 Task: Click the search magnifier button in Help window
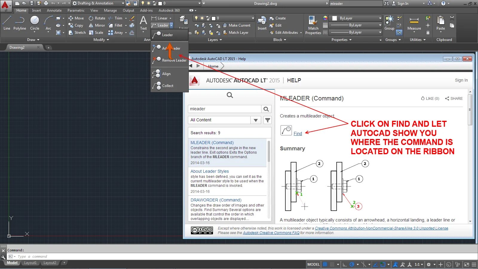[266, 109]
